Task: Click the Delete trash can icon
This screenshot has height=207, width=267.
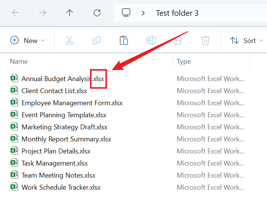Action: (x=205, y=40)
